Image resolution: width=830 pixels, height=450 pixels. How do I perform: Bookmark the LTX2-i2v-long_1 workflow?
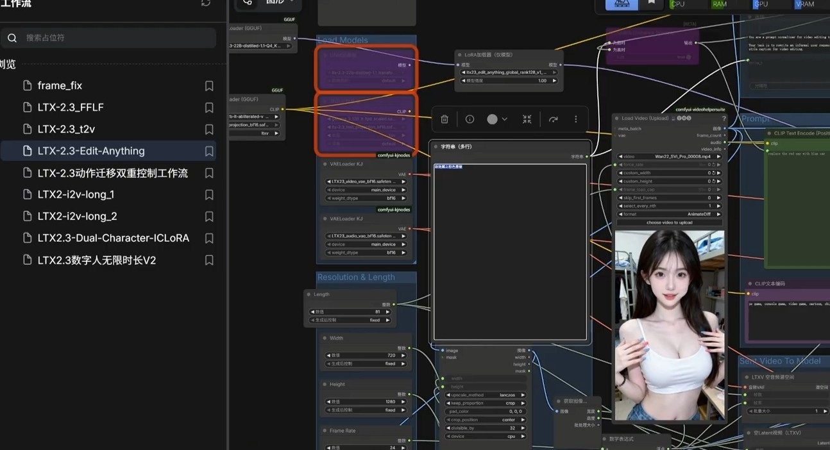click(209, 194)
